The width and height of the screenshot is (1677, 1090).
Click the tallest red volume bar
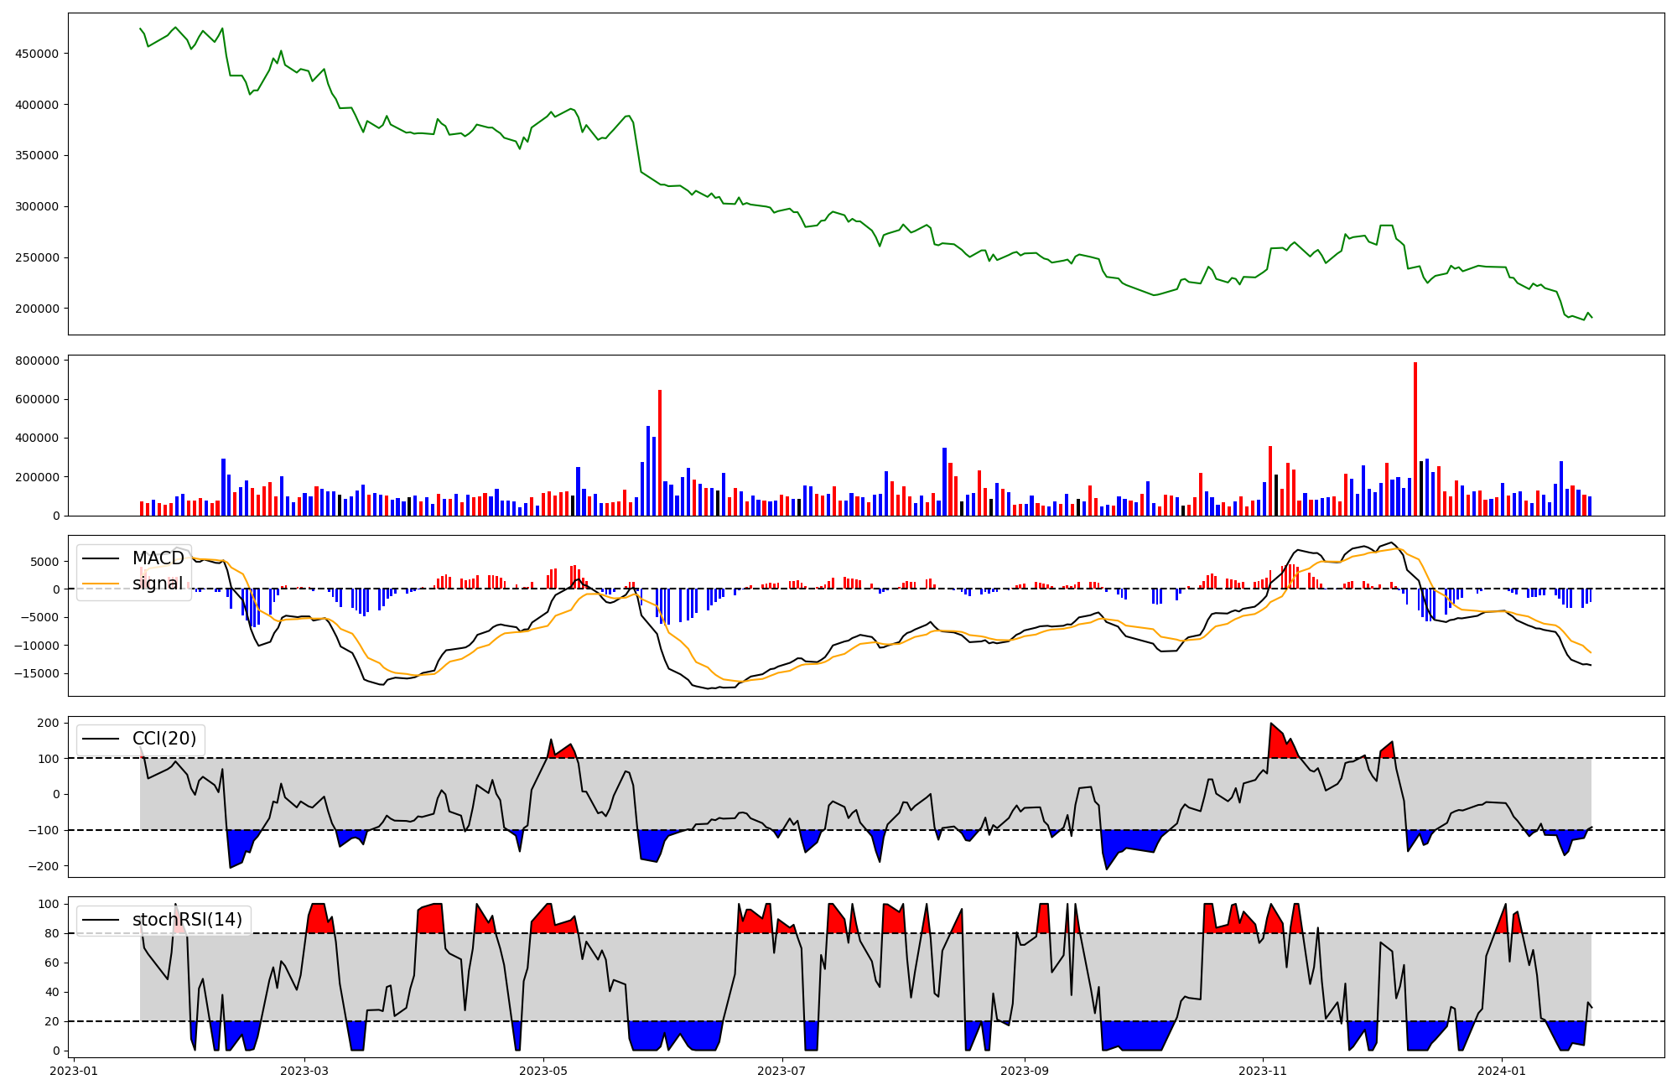click(x=1415, y=436)
